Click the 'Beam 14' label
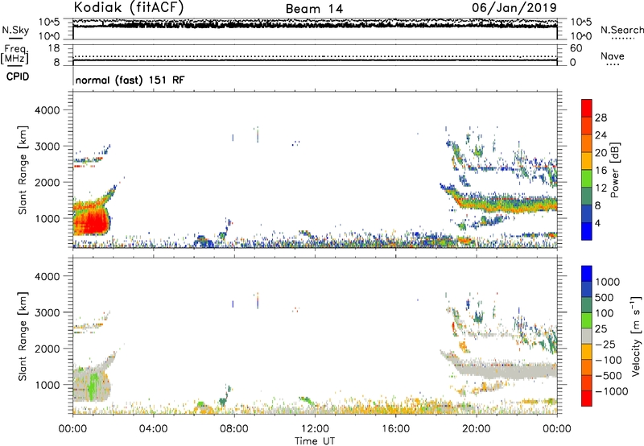The height and width of the screenshot is (446, 644). pos(314,9)
